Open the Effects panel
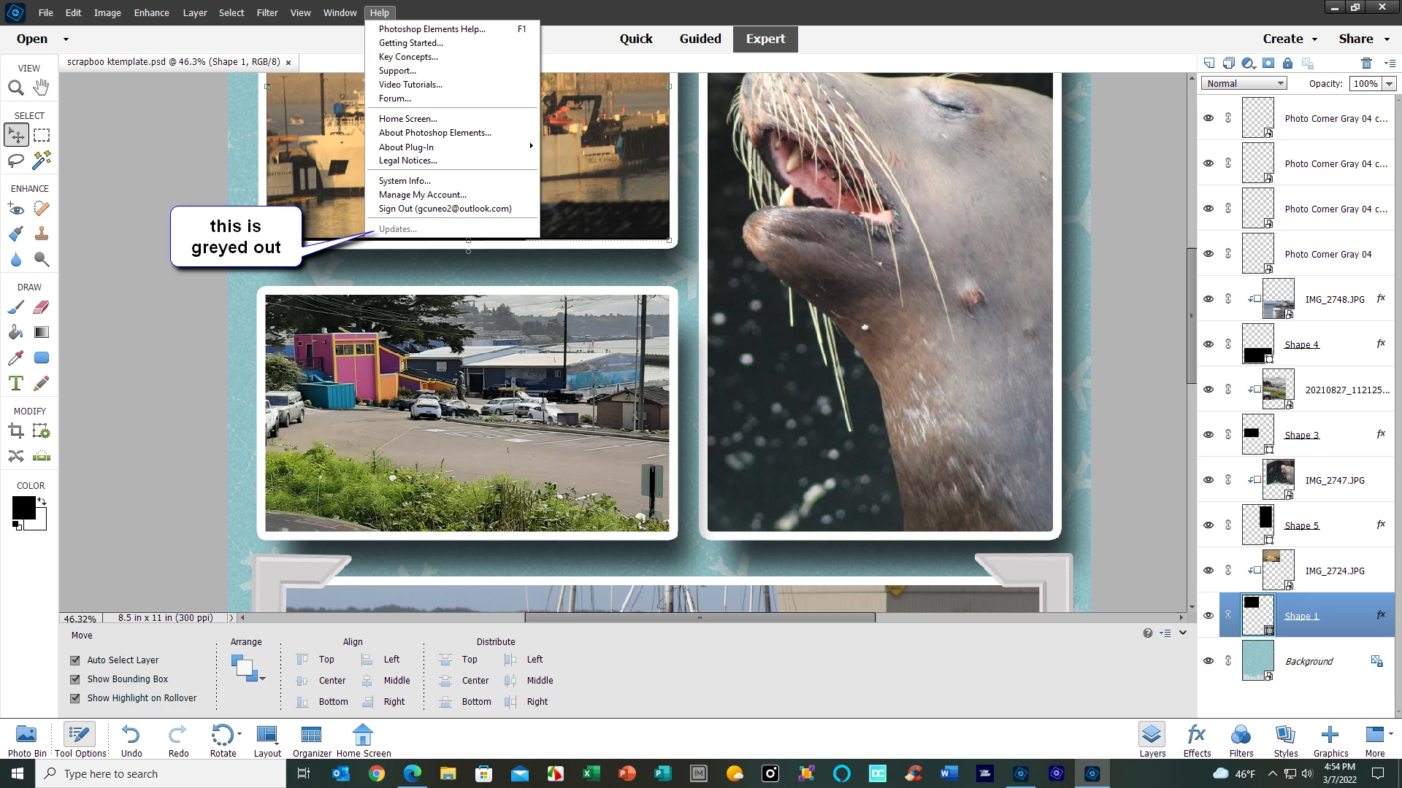1402x788 pixels. coord(1197,740)
